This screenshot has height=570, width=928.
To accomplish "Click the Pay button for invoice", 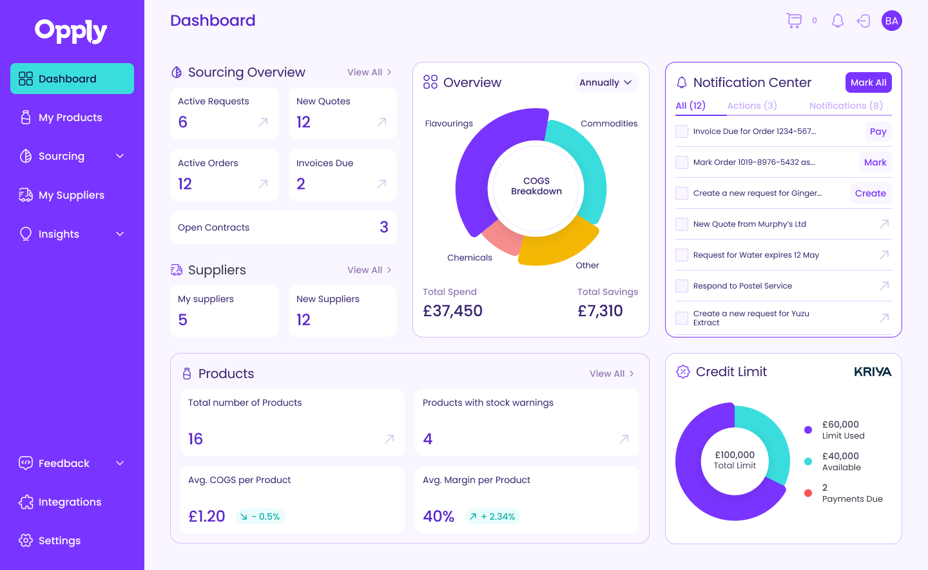I will coord(878,131).
